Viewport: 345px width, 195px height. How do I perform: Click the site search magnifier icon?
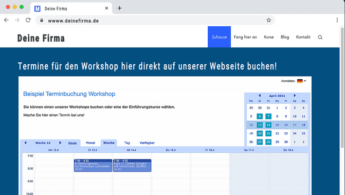point(320,37)
